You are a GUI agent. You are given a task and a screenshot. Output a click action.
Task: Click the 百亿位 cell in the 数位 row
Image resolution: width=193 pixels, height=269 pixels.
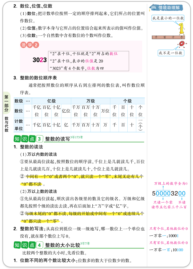tap(47, 111)
